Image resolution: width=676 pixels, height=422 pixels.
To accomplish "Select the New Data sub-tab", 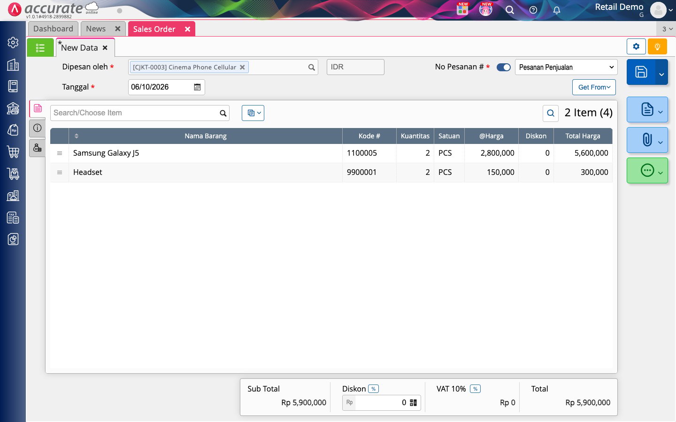I will coord(79,48).
